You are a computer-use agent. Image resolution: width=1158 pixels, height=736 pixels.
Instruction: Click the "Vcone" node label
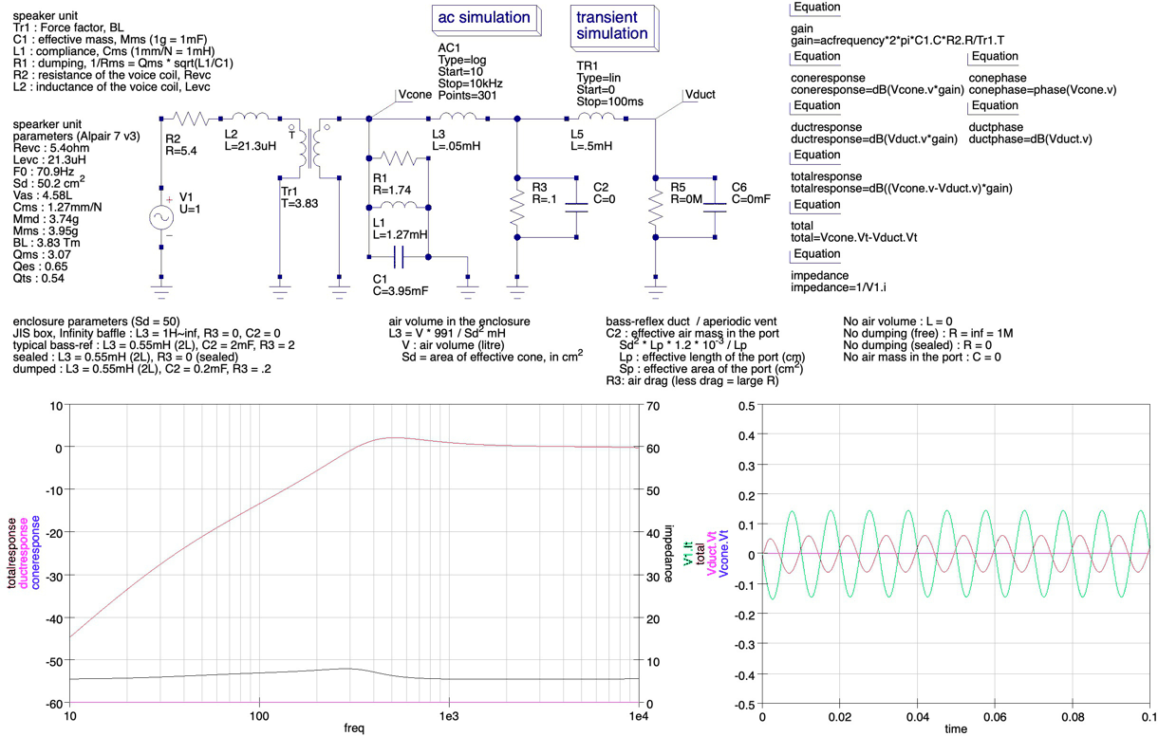414,95
